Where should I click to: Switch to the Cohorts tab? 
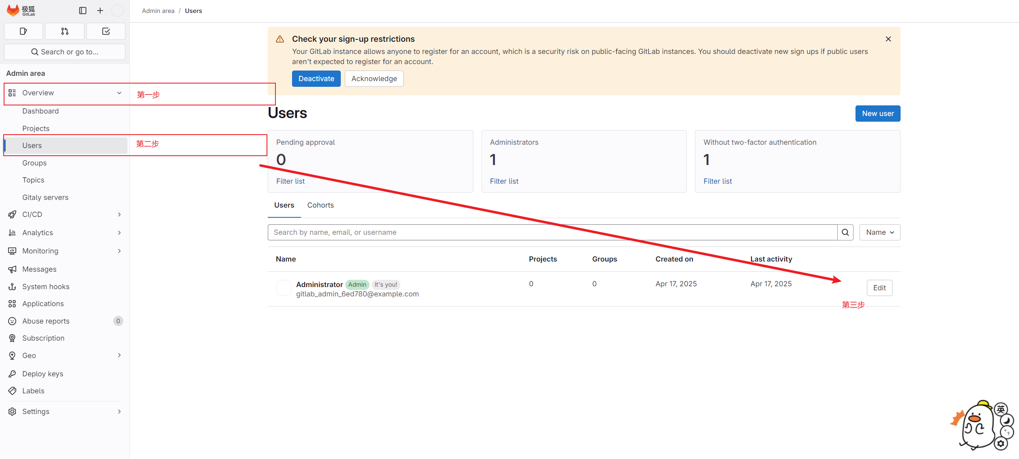tap(320, 205)
